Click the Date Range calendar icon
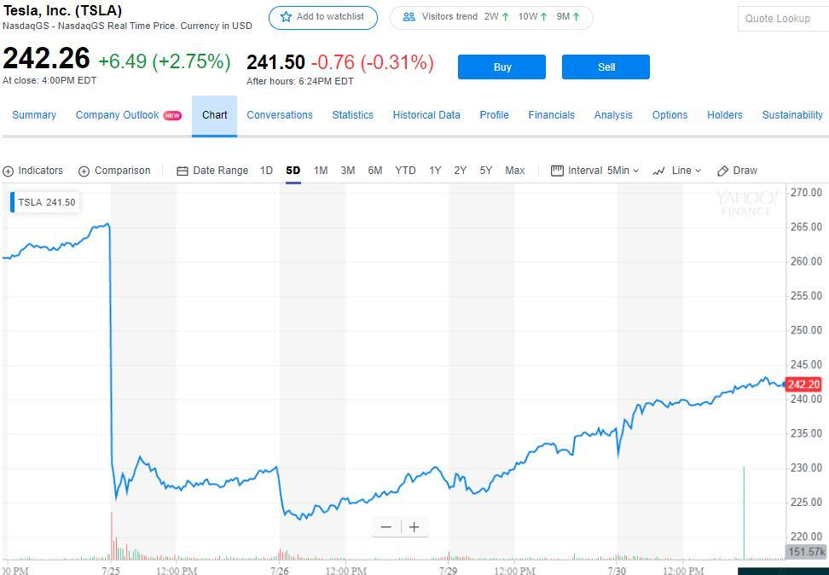The image size is (829, 575). pyautogui.click(x=183, y=171)
